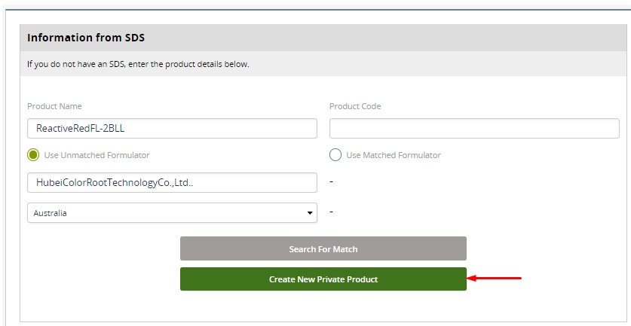Click the Product Code field label
Image resolution: width=631 pixels, height=326 pixels.
coord(355,106)
